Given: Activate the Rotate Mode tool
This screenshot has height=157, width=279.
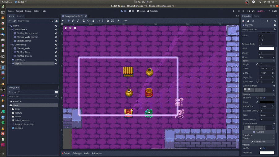Looking at the screenshot, I should [x=73, y=21].
